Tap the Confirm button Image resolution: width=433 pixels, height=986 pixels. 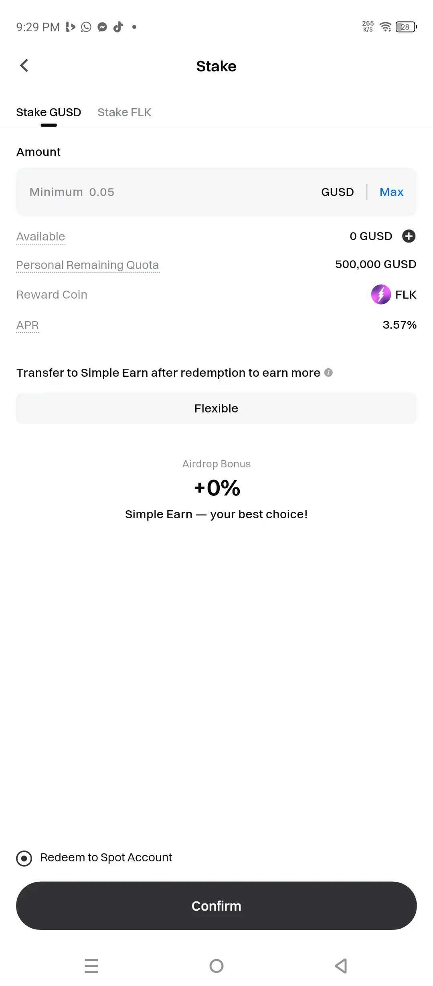tap(216, 906)
